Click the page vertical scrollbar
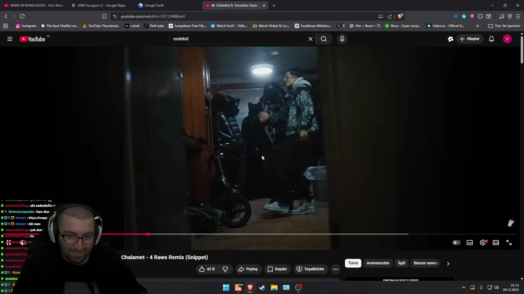Image resolution: width=524 pixels, height=294 pixels. (x=522, y=49)
